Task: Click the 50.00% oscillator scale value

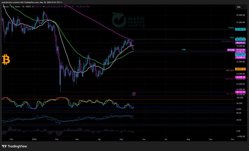Action: click(239, 103)
